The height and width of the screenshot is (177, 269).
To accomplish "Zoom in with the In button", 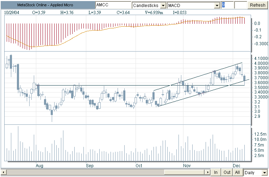I will tap(215, 172).
